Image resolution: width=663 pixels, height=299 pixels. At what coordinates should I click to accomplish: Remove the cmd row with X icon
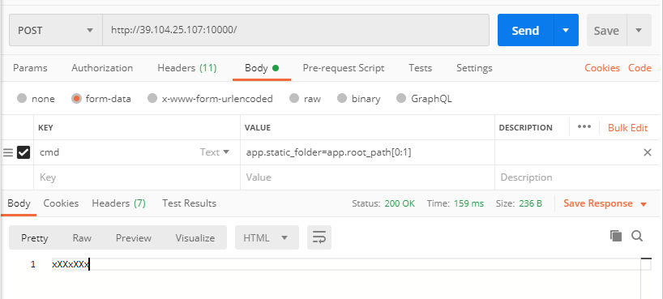(x=648, y=152)
